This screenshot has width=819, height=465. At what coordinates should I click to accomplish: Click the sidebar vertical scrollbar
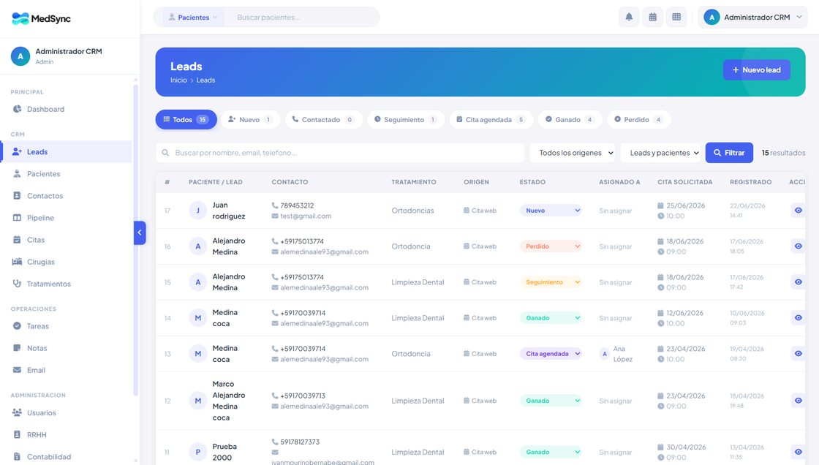[136, 241]
